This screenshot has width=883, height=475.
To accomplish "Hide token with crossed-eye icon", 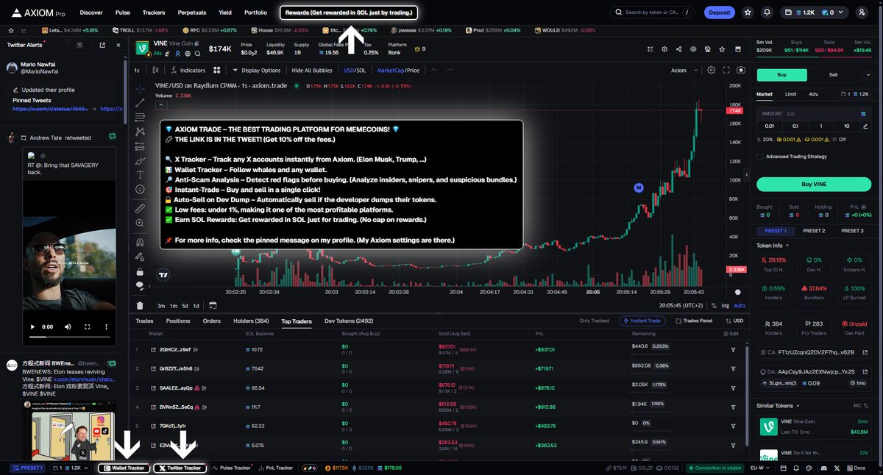I will coord(708,49).
